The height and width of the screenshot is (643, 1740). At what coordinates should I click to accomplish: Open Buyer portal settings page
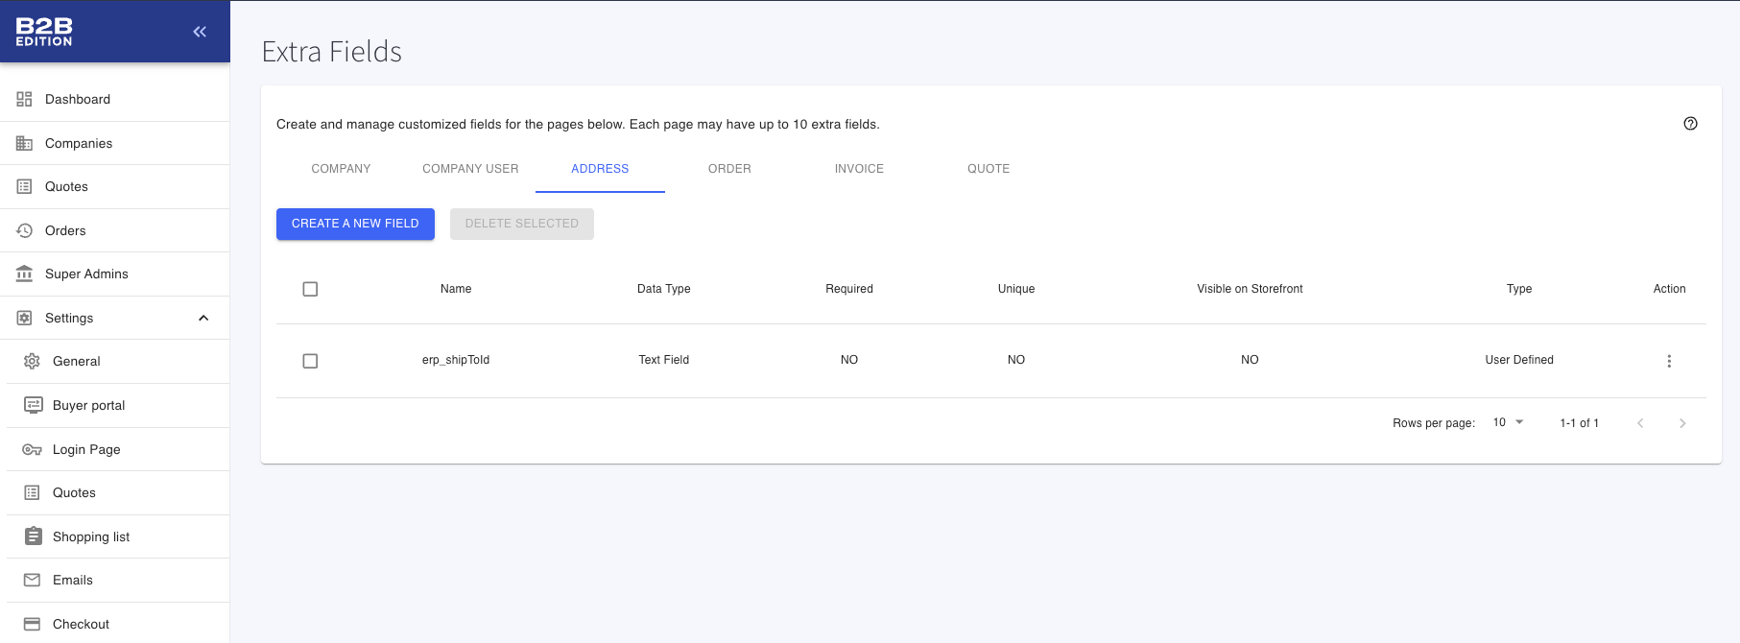(x=89, y=405)
